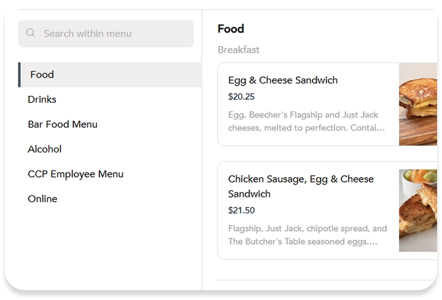Go to Bar Food Menu category
442x300 pixels.
click(x=62, y=124)
